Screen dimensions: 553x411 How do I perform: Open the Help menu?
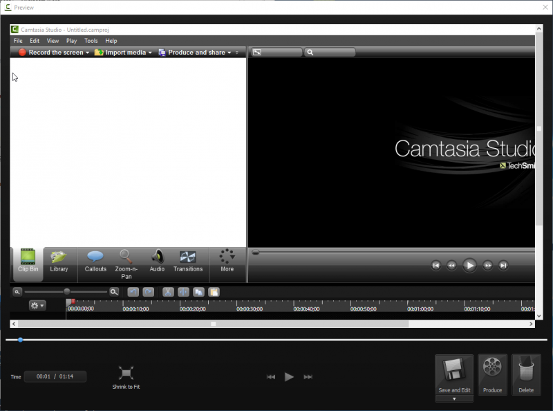point(111,41)
